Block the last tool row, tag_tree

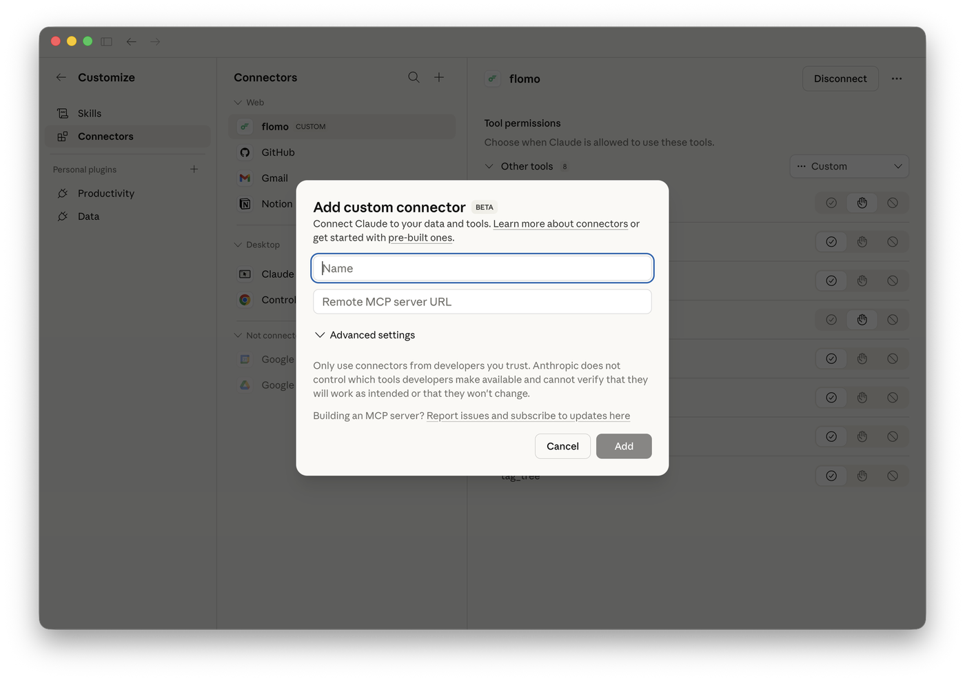(892, 476)
